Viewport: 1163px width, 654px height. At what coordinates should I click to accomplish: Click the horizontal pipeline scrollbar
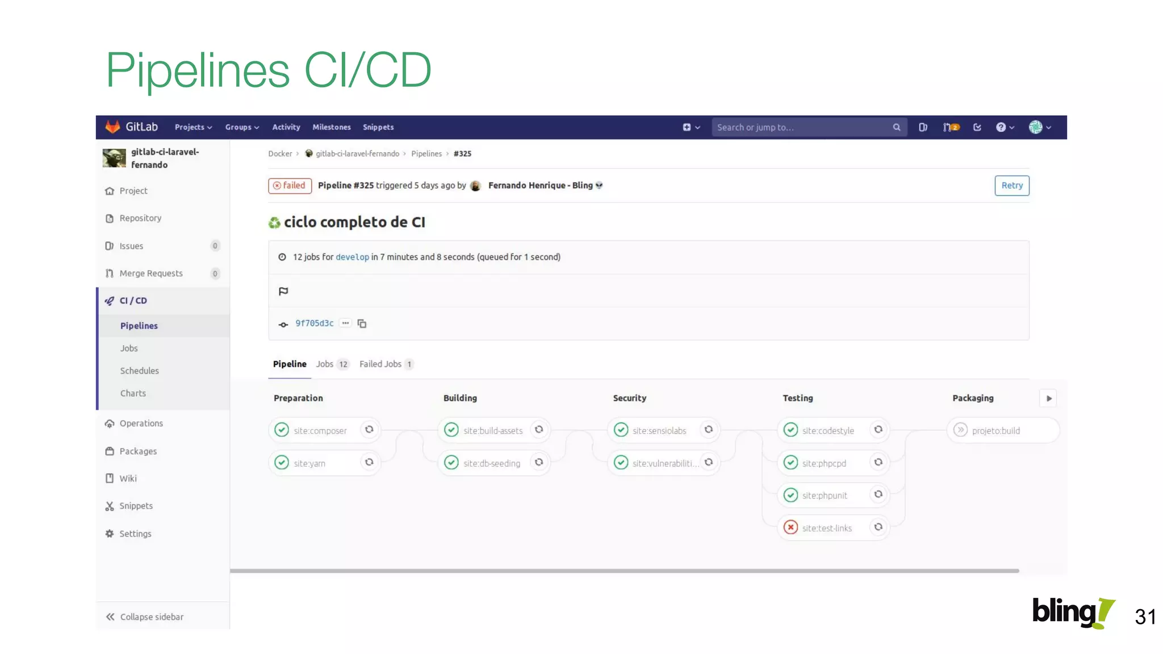tap(624, 571)
